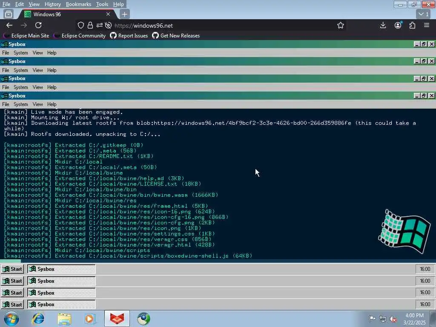Open the topmost Sysbox window's System menu
Screen dimensions: 436x327
coord(21,53)
